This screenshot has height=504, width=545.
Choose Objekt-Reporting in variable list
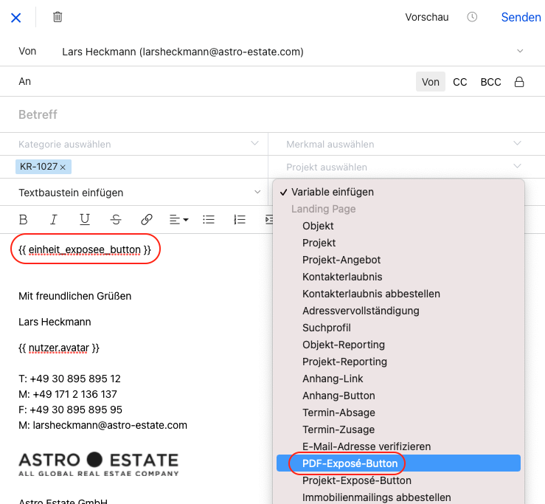(343, 345)
